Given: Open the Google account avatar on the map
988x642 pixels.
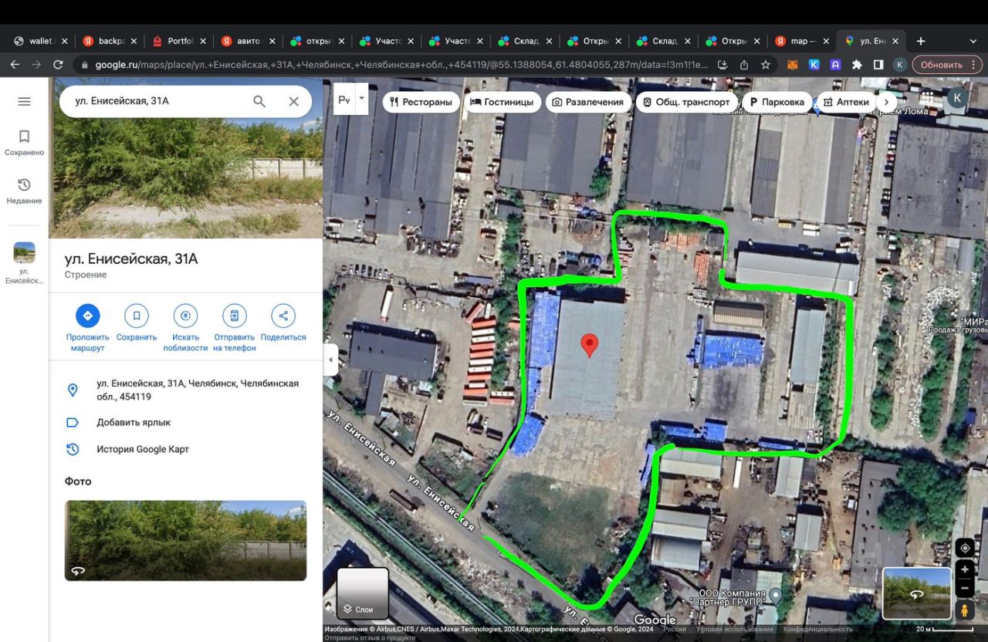Looking at the screenshot, I should tap(957, 98).
